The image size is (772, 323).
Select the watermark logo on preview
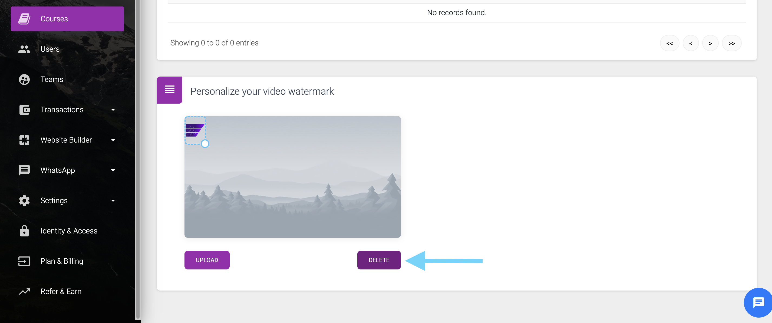coord(195,130)
